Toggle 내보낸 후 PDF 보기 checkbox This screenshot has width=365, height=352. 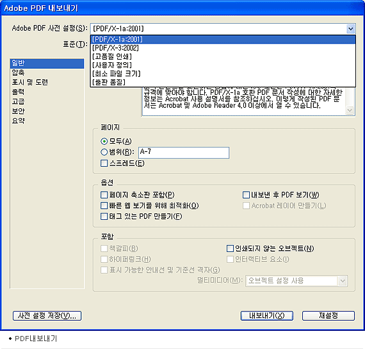pos(246,195)
